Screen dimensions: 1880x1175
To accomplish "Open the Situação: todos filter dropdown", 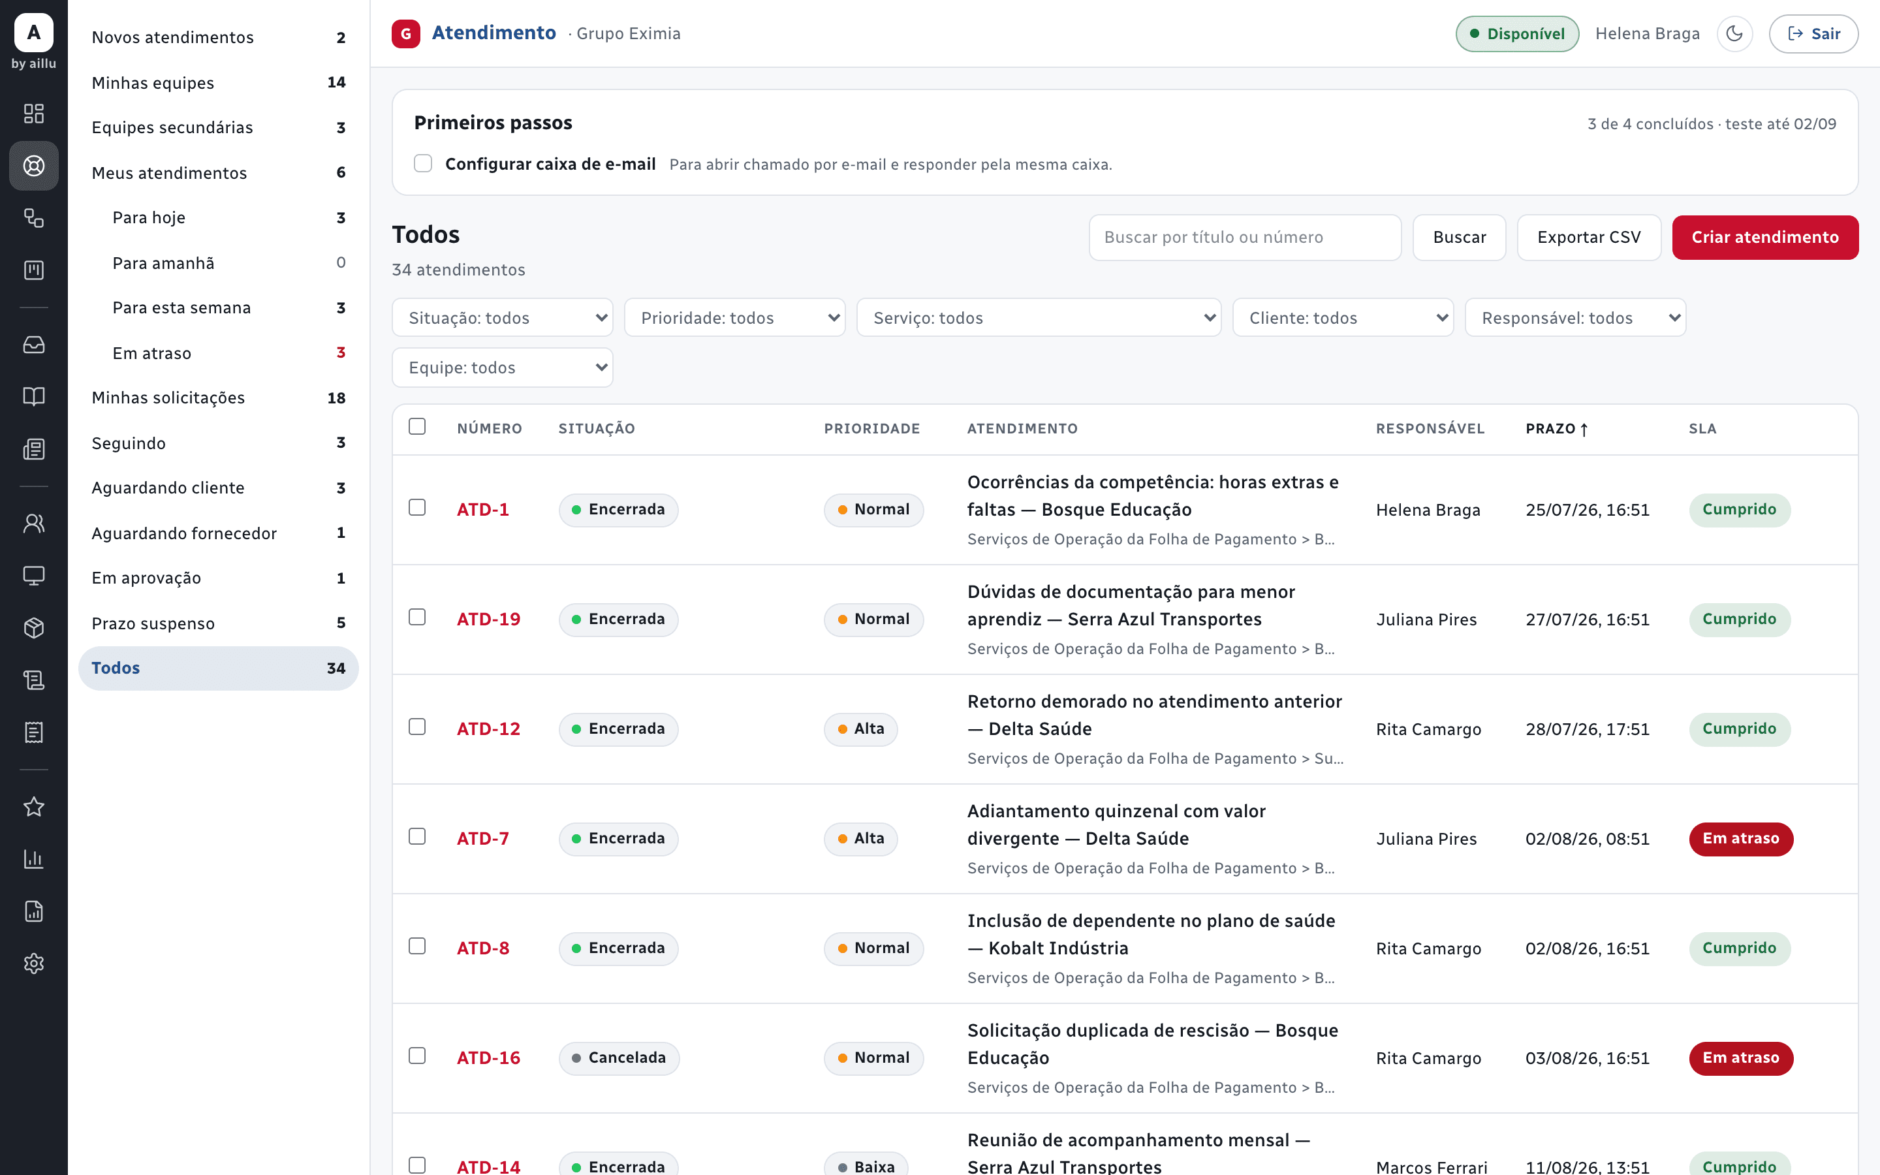I will tap(503, 318).
